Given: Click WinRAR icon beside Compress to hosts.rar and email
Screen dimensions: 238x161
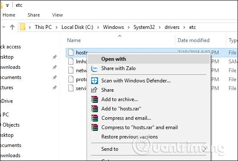Looking at the screenshot, I should pyautogui.click(x=95, y=127).
